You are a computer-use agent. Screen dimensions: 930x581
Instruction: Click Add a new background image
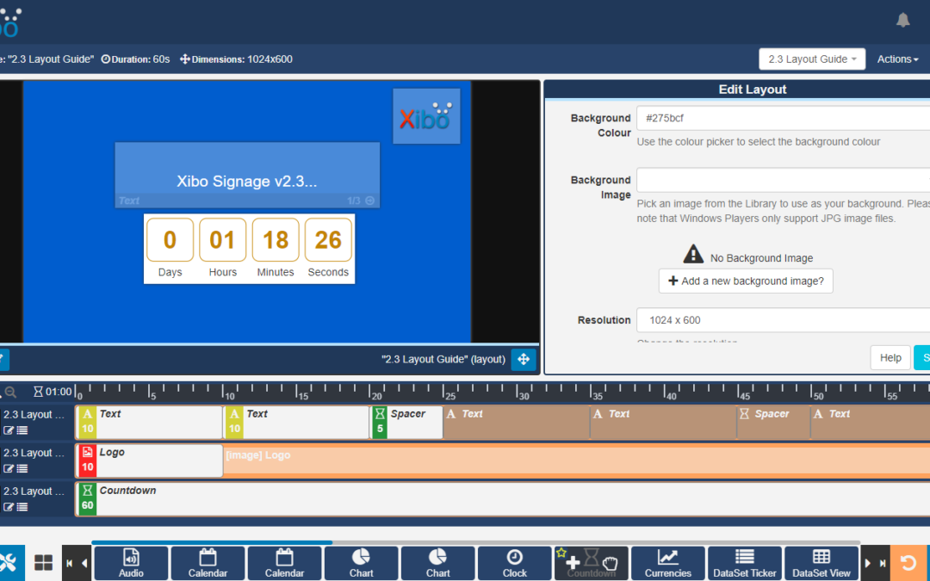point(746,281)
